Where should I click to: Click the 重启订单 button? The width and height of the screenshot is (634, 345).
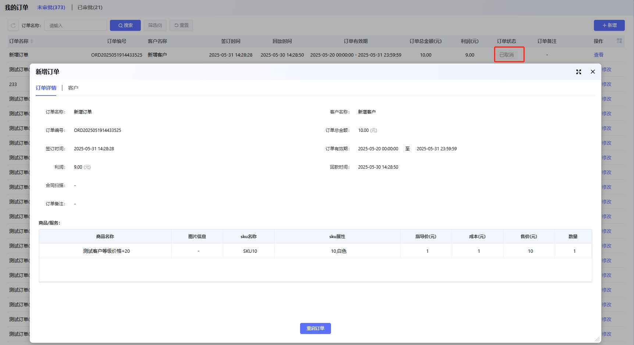tap(315, 328)
